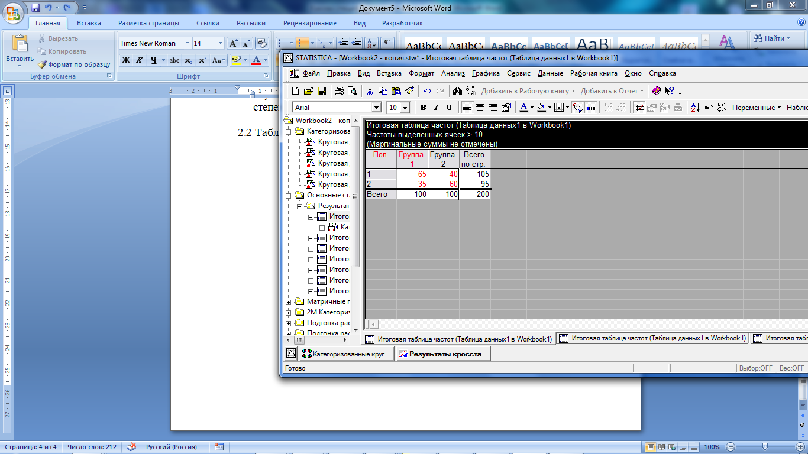
Task: Toggle the STATISTICA status bar Выбор:OFF indicator
Action: (x=756, y=368)
